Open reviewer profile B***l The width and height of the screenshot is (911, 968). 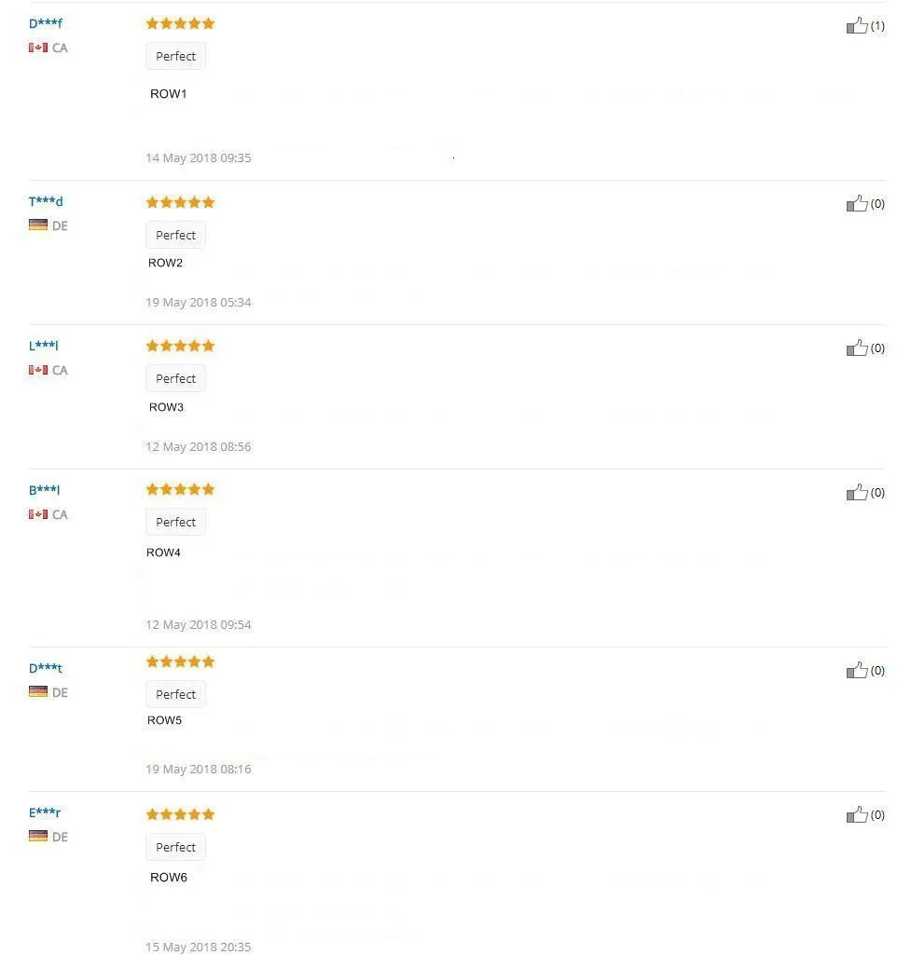pos(44,490)
